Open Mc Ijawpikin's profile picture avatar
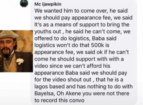Viewport: 143px width, 105px height. [x=24, y=3]
